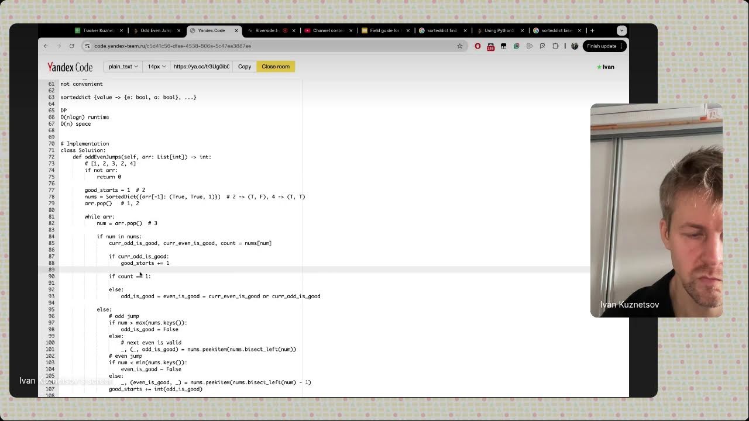Viewport: 749px width, 421px height.
Task: Open a new browser tab
Action: click(592, 30)
